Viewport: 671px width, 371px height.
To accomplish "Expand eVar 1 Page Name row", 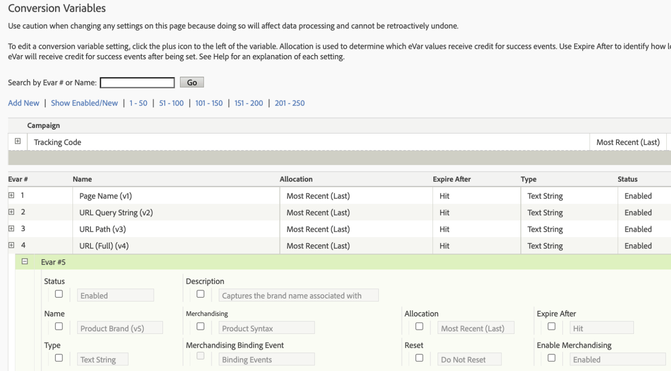I will 11,195.
